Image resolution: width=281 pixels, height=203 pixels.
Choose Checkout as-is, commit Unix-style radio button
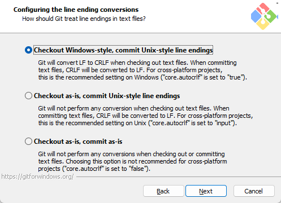[28, 96]
